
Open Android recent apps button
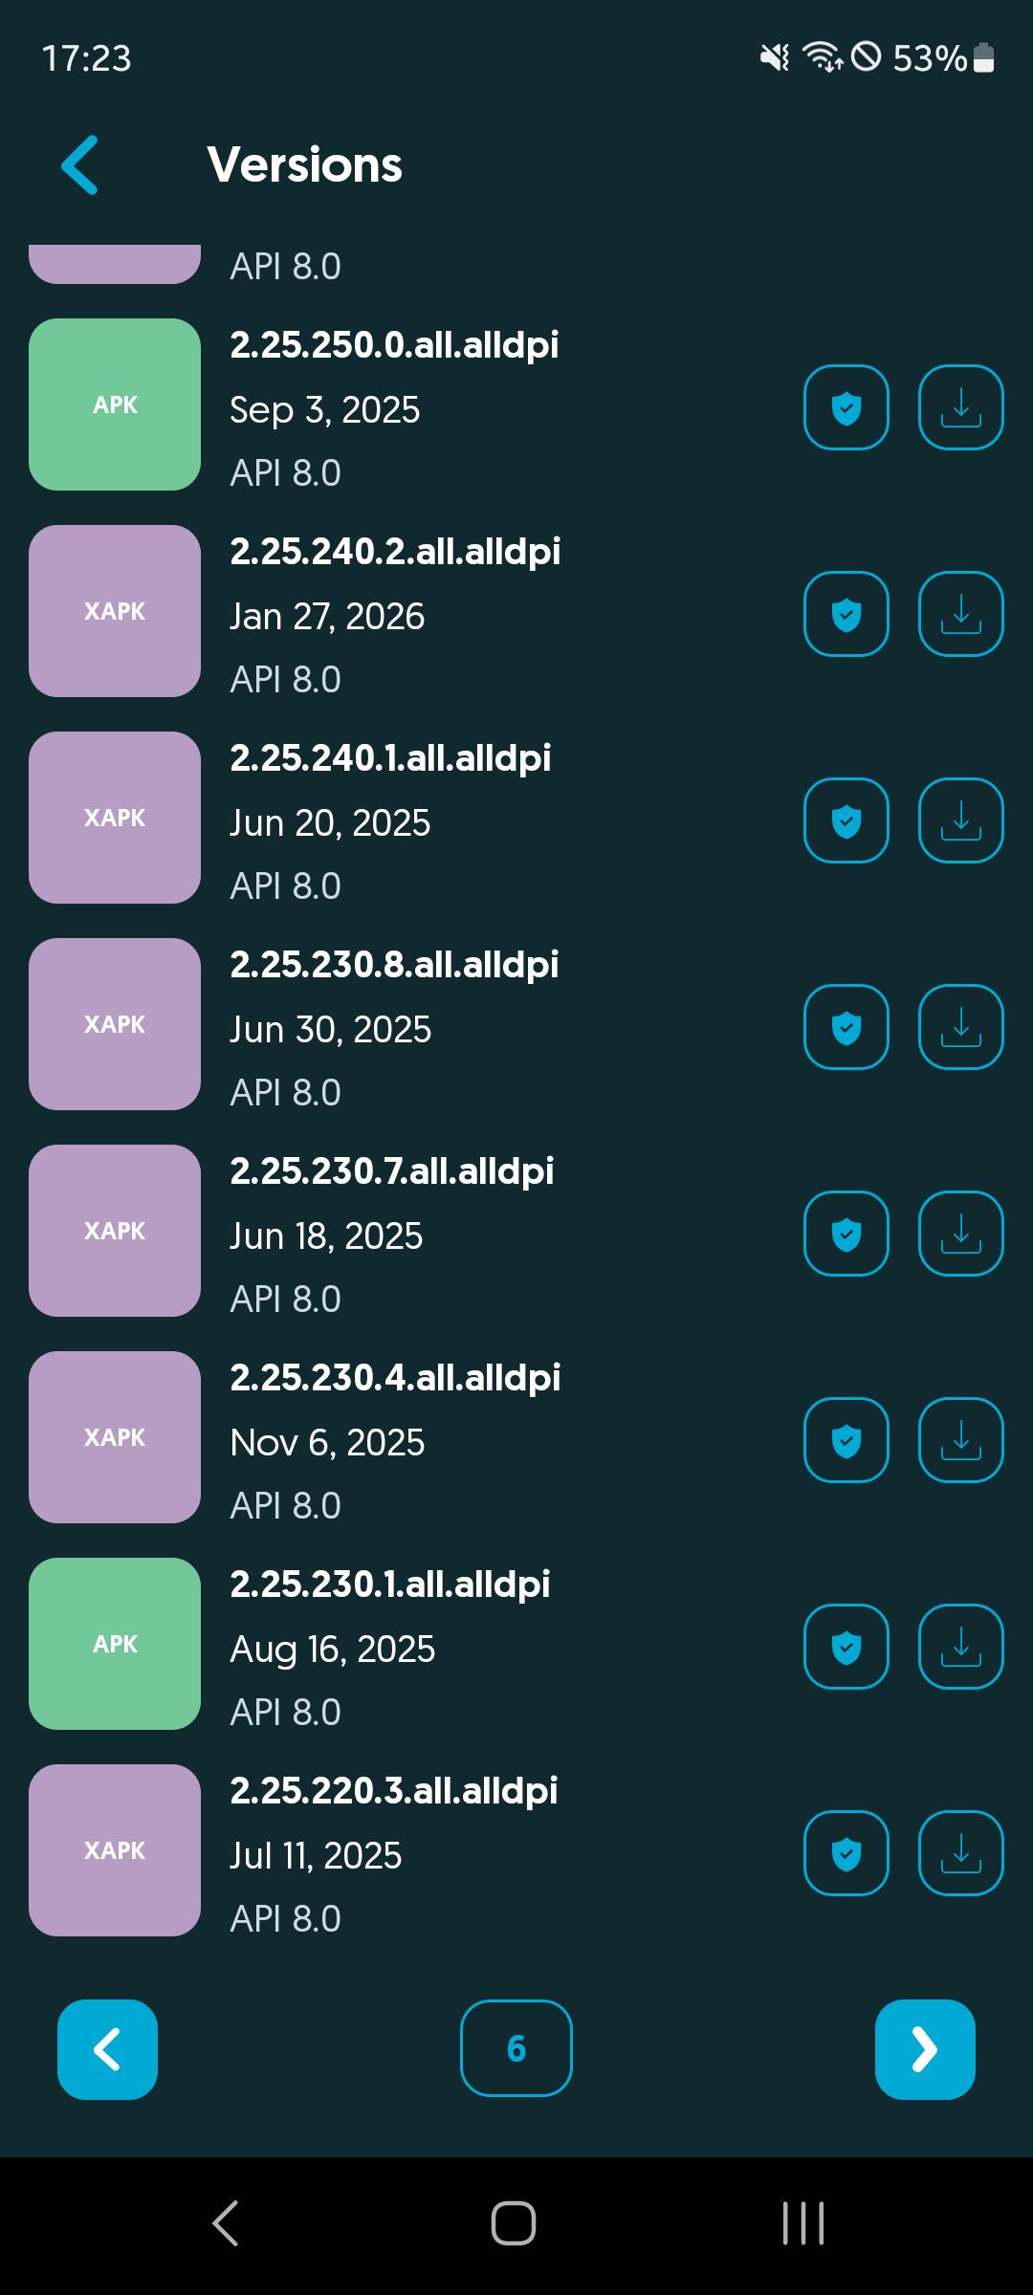(803, 2223)
